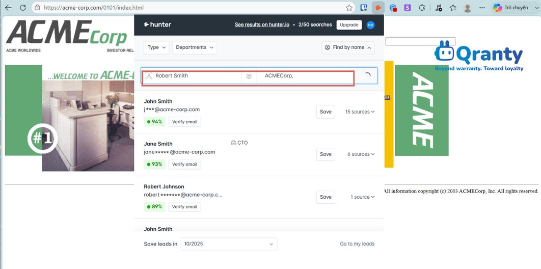
Task: Click the 94% confidence badge
Action: point(154,122)
